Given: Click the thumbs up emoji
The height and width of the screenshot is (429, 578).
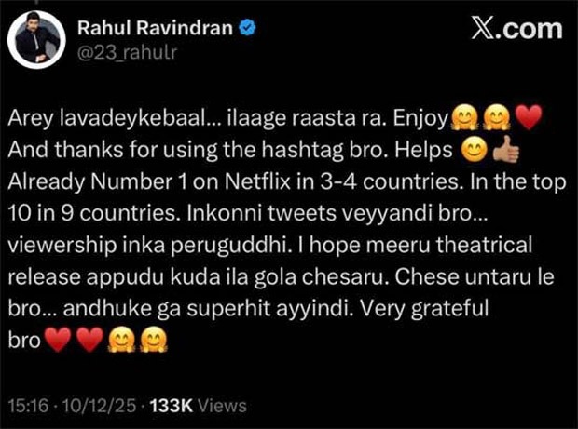Looking at the screenshot, I should [505, 150].
